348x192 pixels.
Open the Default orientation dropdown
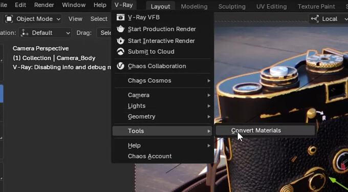[x=45, y=33]
